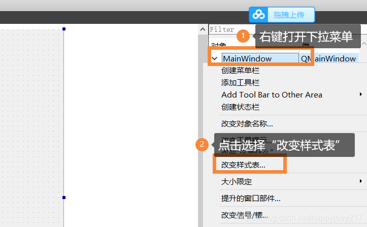Collapse the MainWindow tree node
Image resolution: width=367 pixels, height=227 pixels.
click(x=215, y=58)
